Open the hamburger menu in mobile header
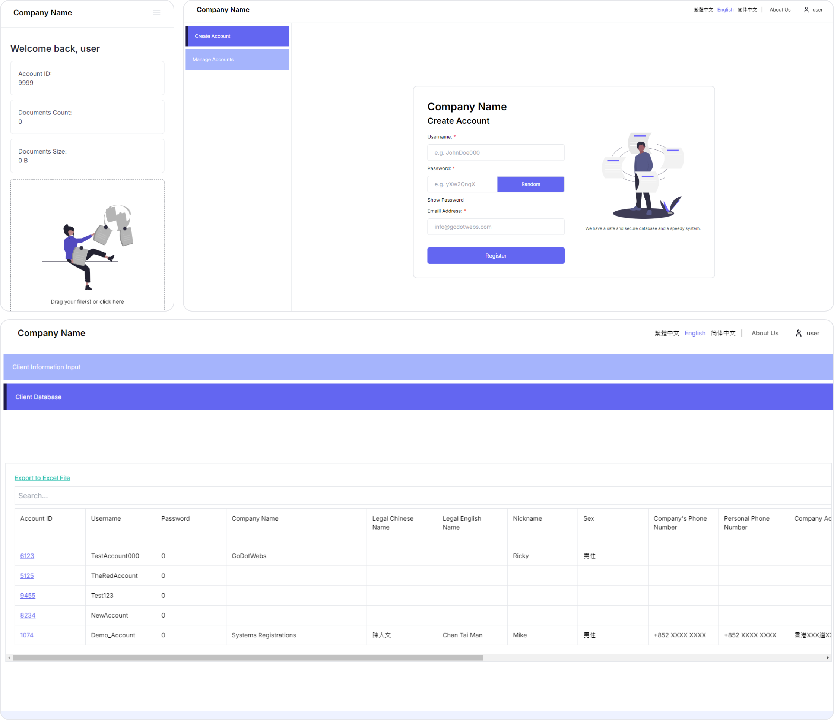 pyautogui.click(x=156, y=13)
